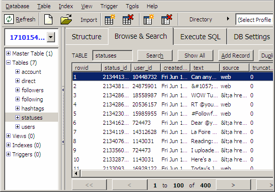This screenshot has height=192, width=275.
Task: Click the horizontal scrollbar left arrow
Action: click(76, 174)
